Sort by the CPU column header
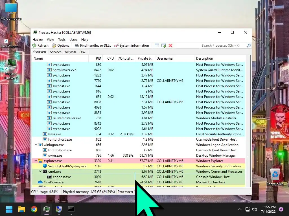289x216 pixels. point(109,58)
